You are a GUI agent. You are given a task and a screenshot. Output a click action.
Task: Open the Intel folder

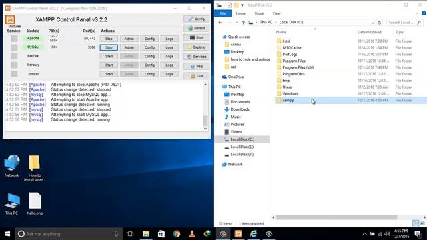point(286,41)
